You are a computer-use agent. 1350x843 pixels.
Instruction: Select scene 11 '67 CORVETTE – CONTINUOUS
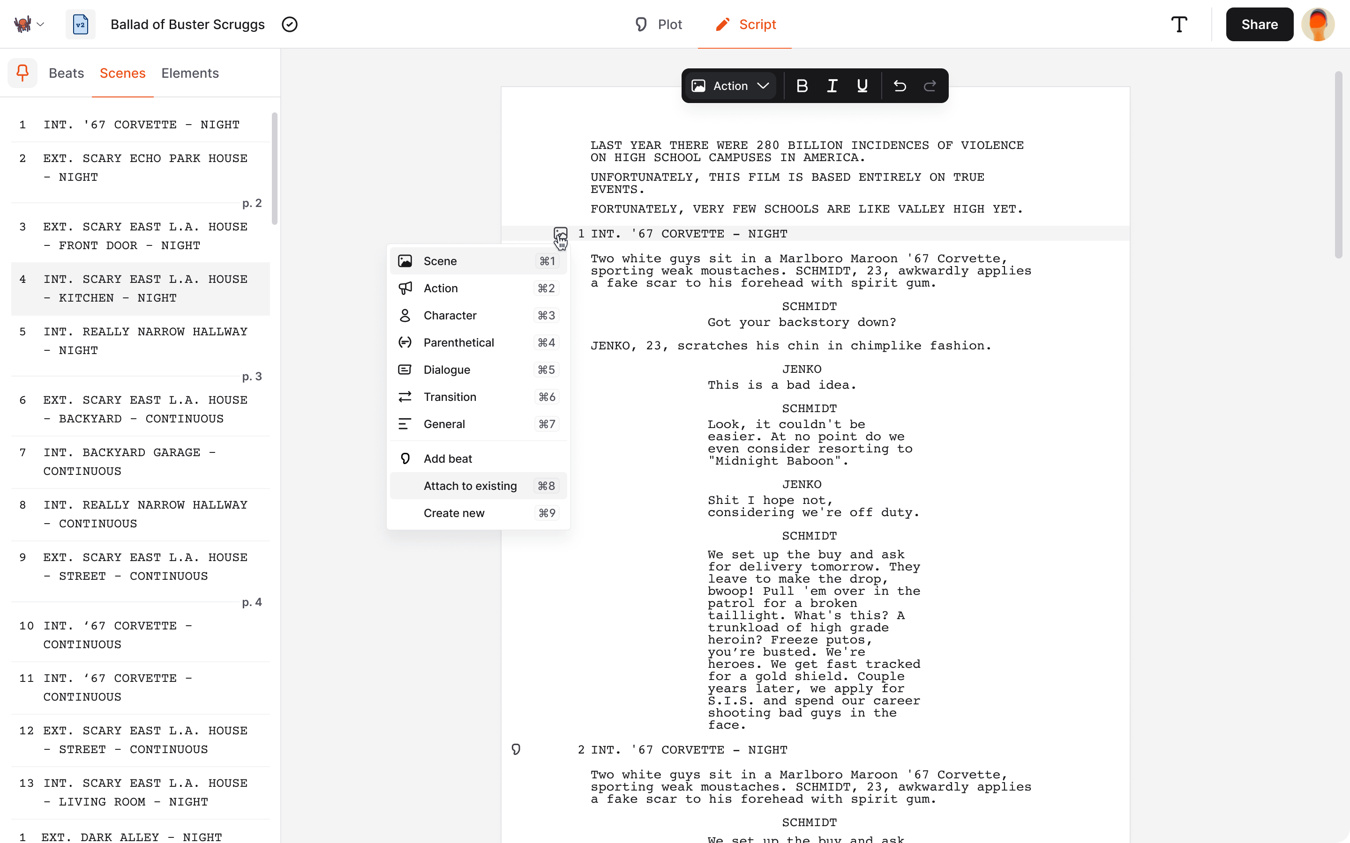point(141,688)
